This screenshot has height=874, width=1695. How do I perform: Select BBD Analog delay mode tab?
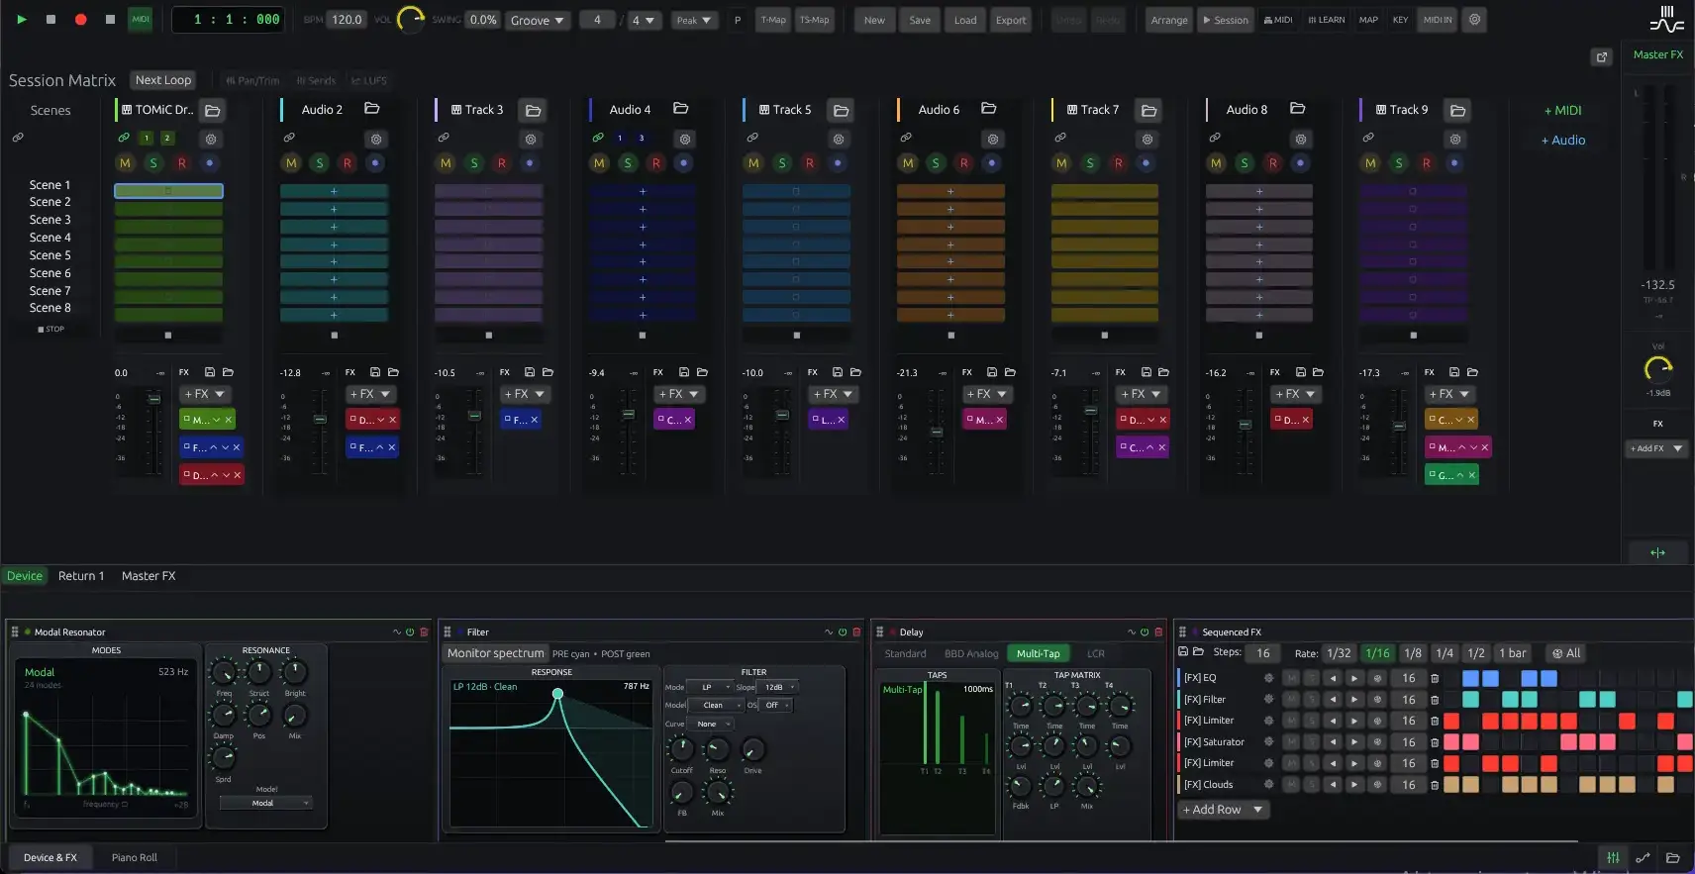971,653
